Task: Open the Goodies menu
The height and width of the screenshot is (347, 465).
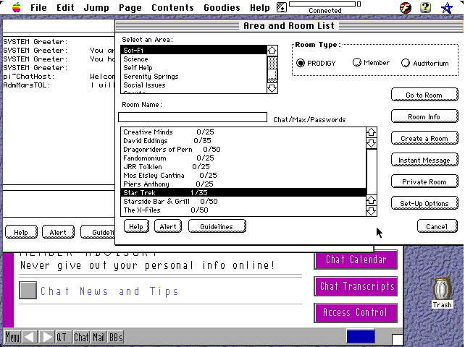Action: point(222,7)
